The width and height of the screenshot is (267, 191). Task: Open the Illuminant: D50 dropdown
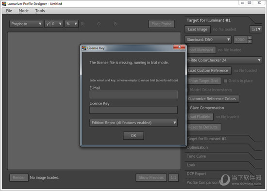pos(208,40)
